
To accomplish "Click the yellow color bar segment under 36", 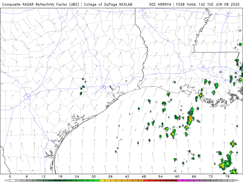I will (x=113, y=180).
